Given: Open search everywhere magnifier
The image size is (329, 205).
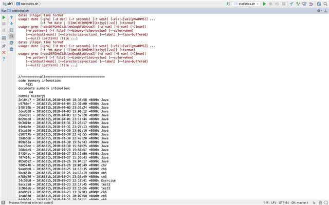Looking at the screenshot, I should tap(325, 4).
